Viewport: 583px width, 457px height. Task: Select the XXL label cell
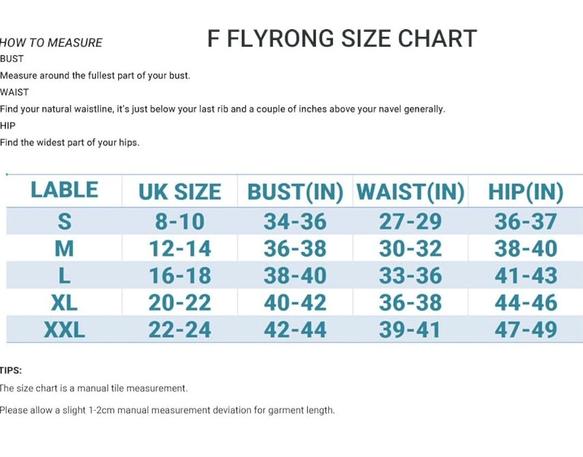(64, 330)
